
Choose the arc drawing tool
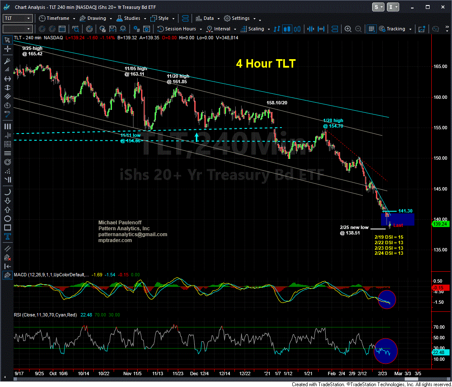pyautogui.click(x=7, y=191)
